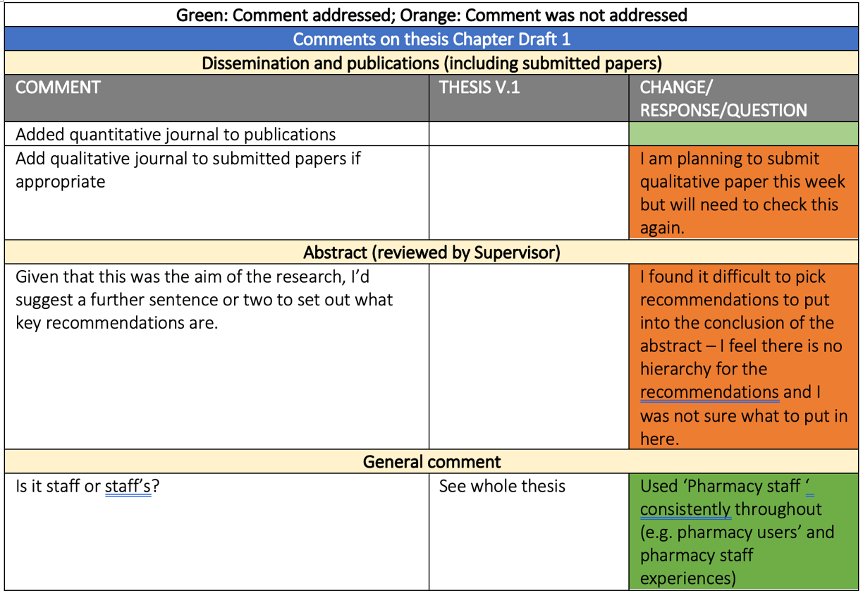Screen dimensions: 863x591
Task: Click the 'See whole thesis' cell
Action: point(502,486)
